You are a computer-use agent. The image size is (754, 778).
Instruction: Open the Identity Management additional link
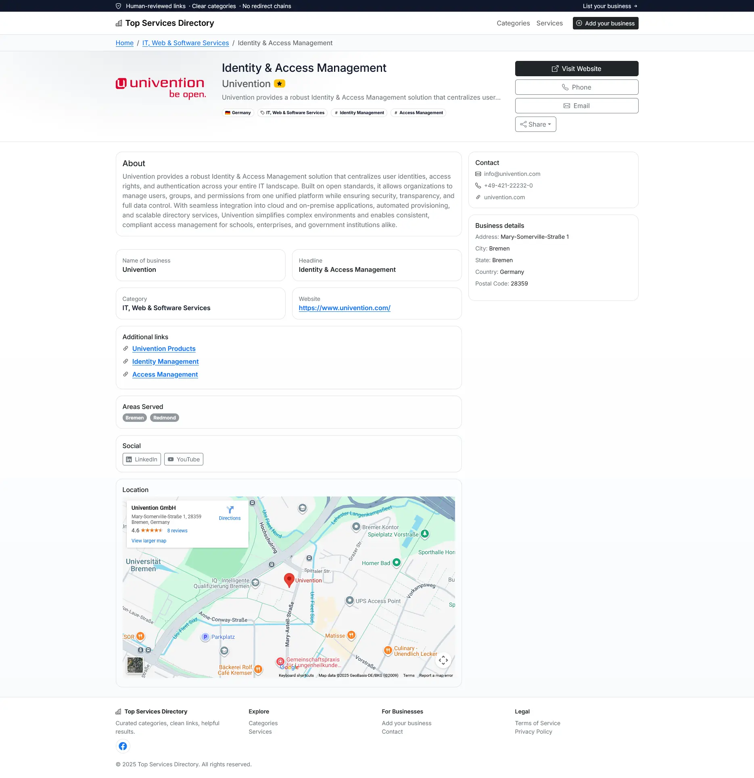point(165,362)
